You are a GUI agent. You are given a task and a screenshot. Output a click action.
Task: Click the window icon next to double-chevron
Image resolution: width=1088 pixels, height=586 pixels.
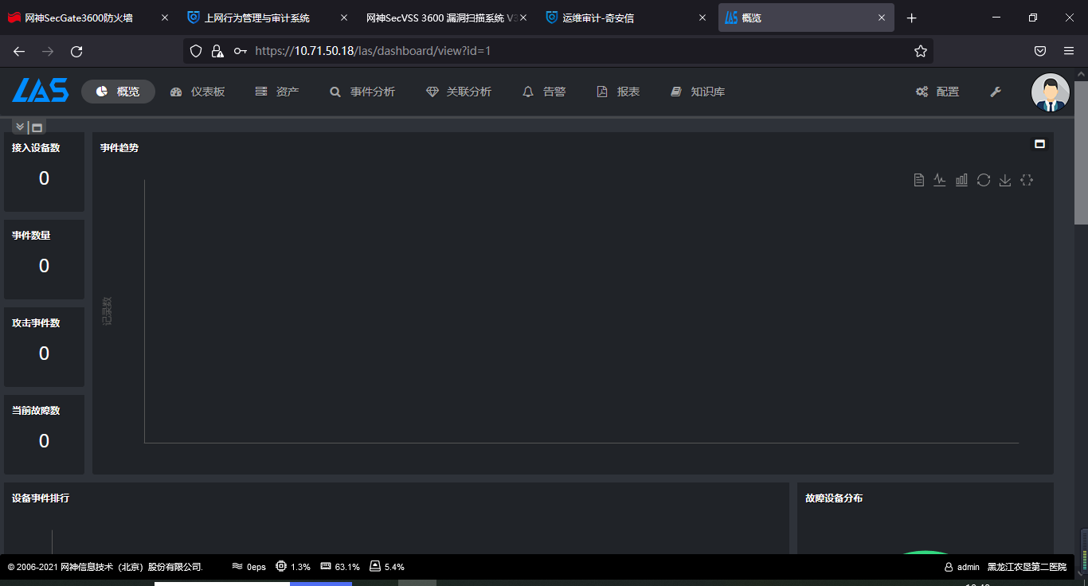click(37, 127)
